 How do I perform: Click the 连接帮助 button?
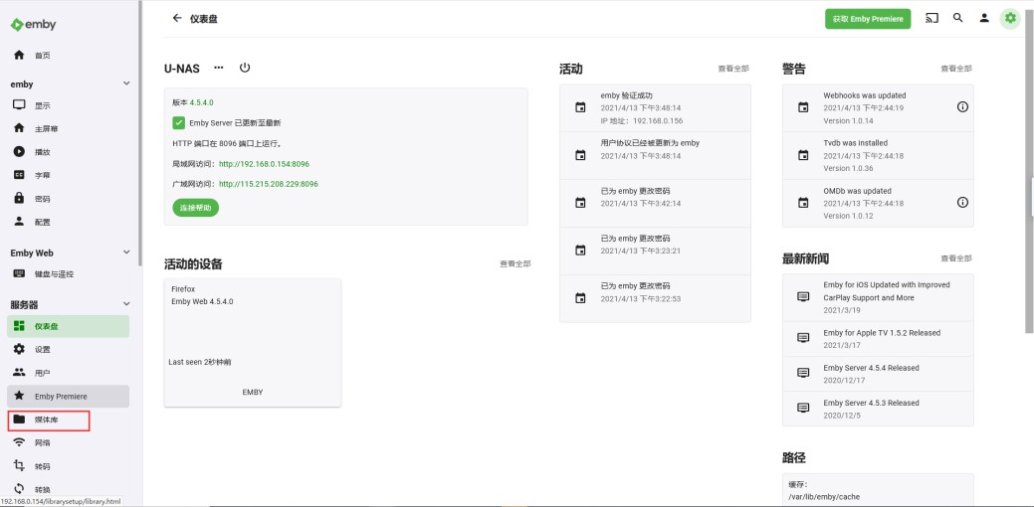pyautogui.click(x=195, y=208)
